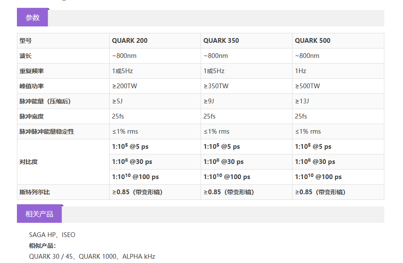The width and height of the screenshot is (403, 263).
Task: Select the ≥350TW peak power cell
Action: click(x=216, y=86)
